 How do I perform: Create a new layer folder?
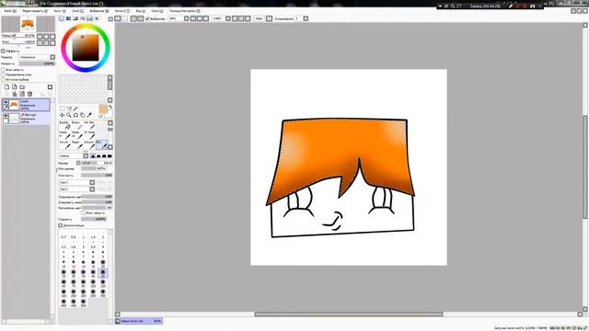point(22,86)
